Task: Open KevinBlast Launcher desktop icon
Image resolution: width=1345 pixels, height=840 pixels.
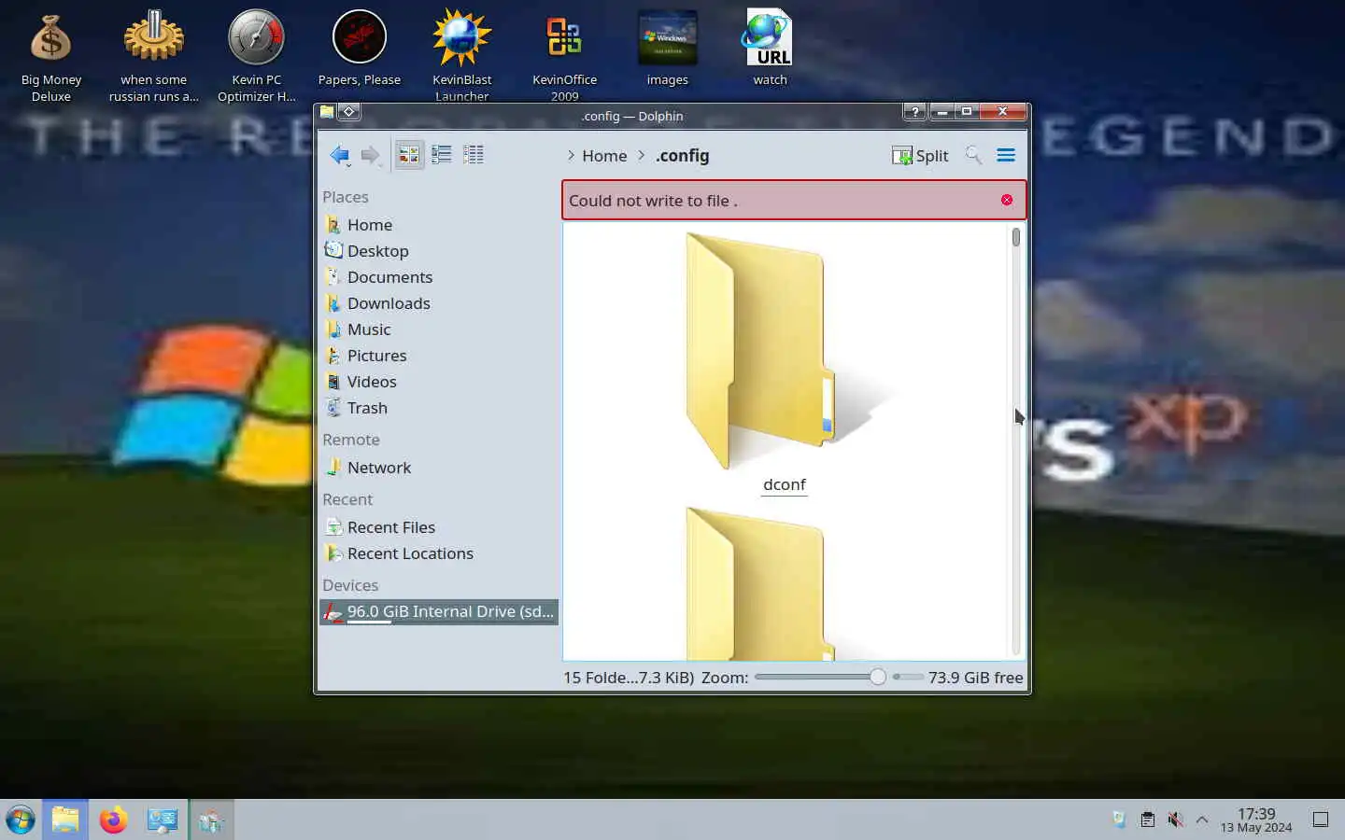Action: click(462, 56)
